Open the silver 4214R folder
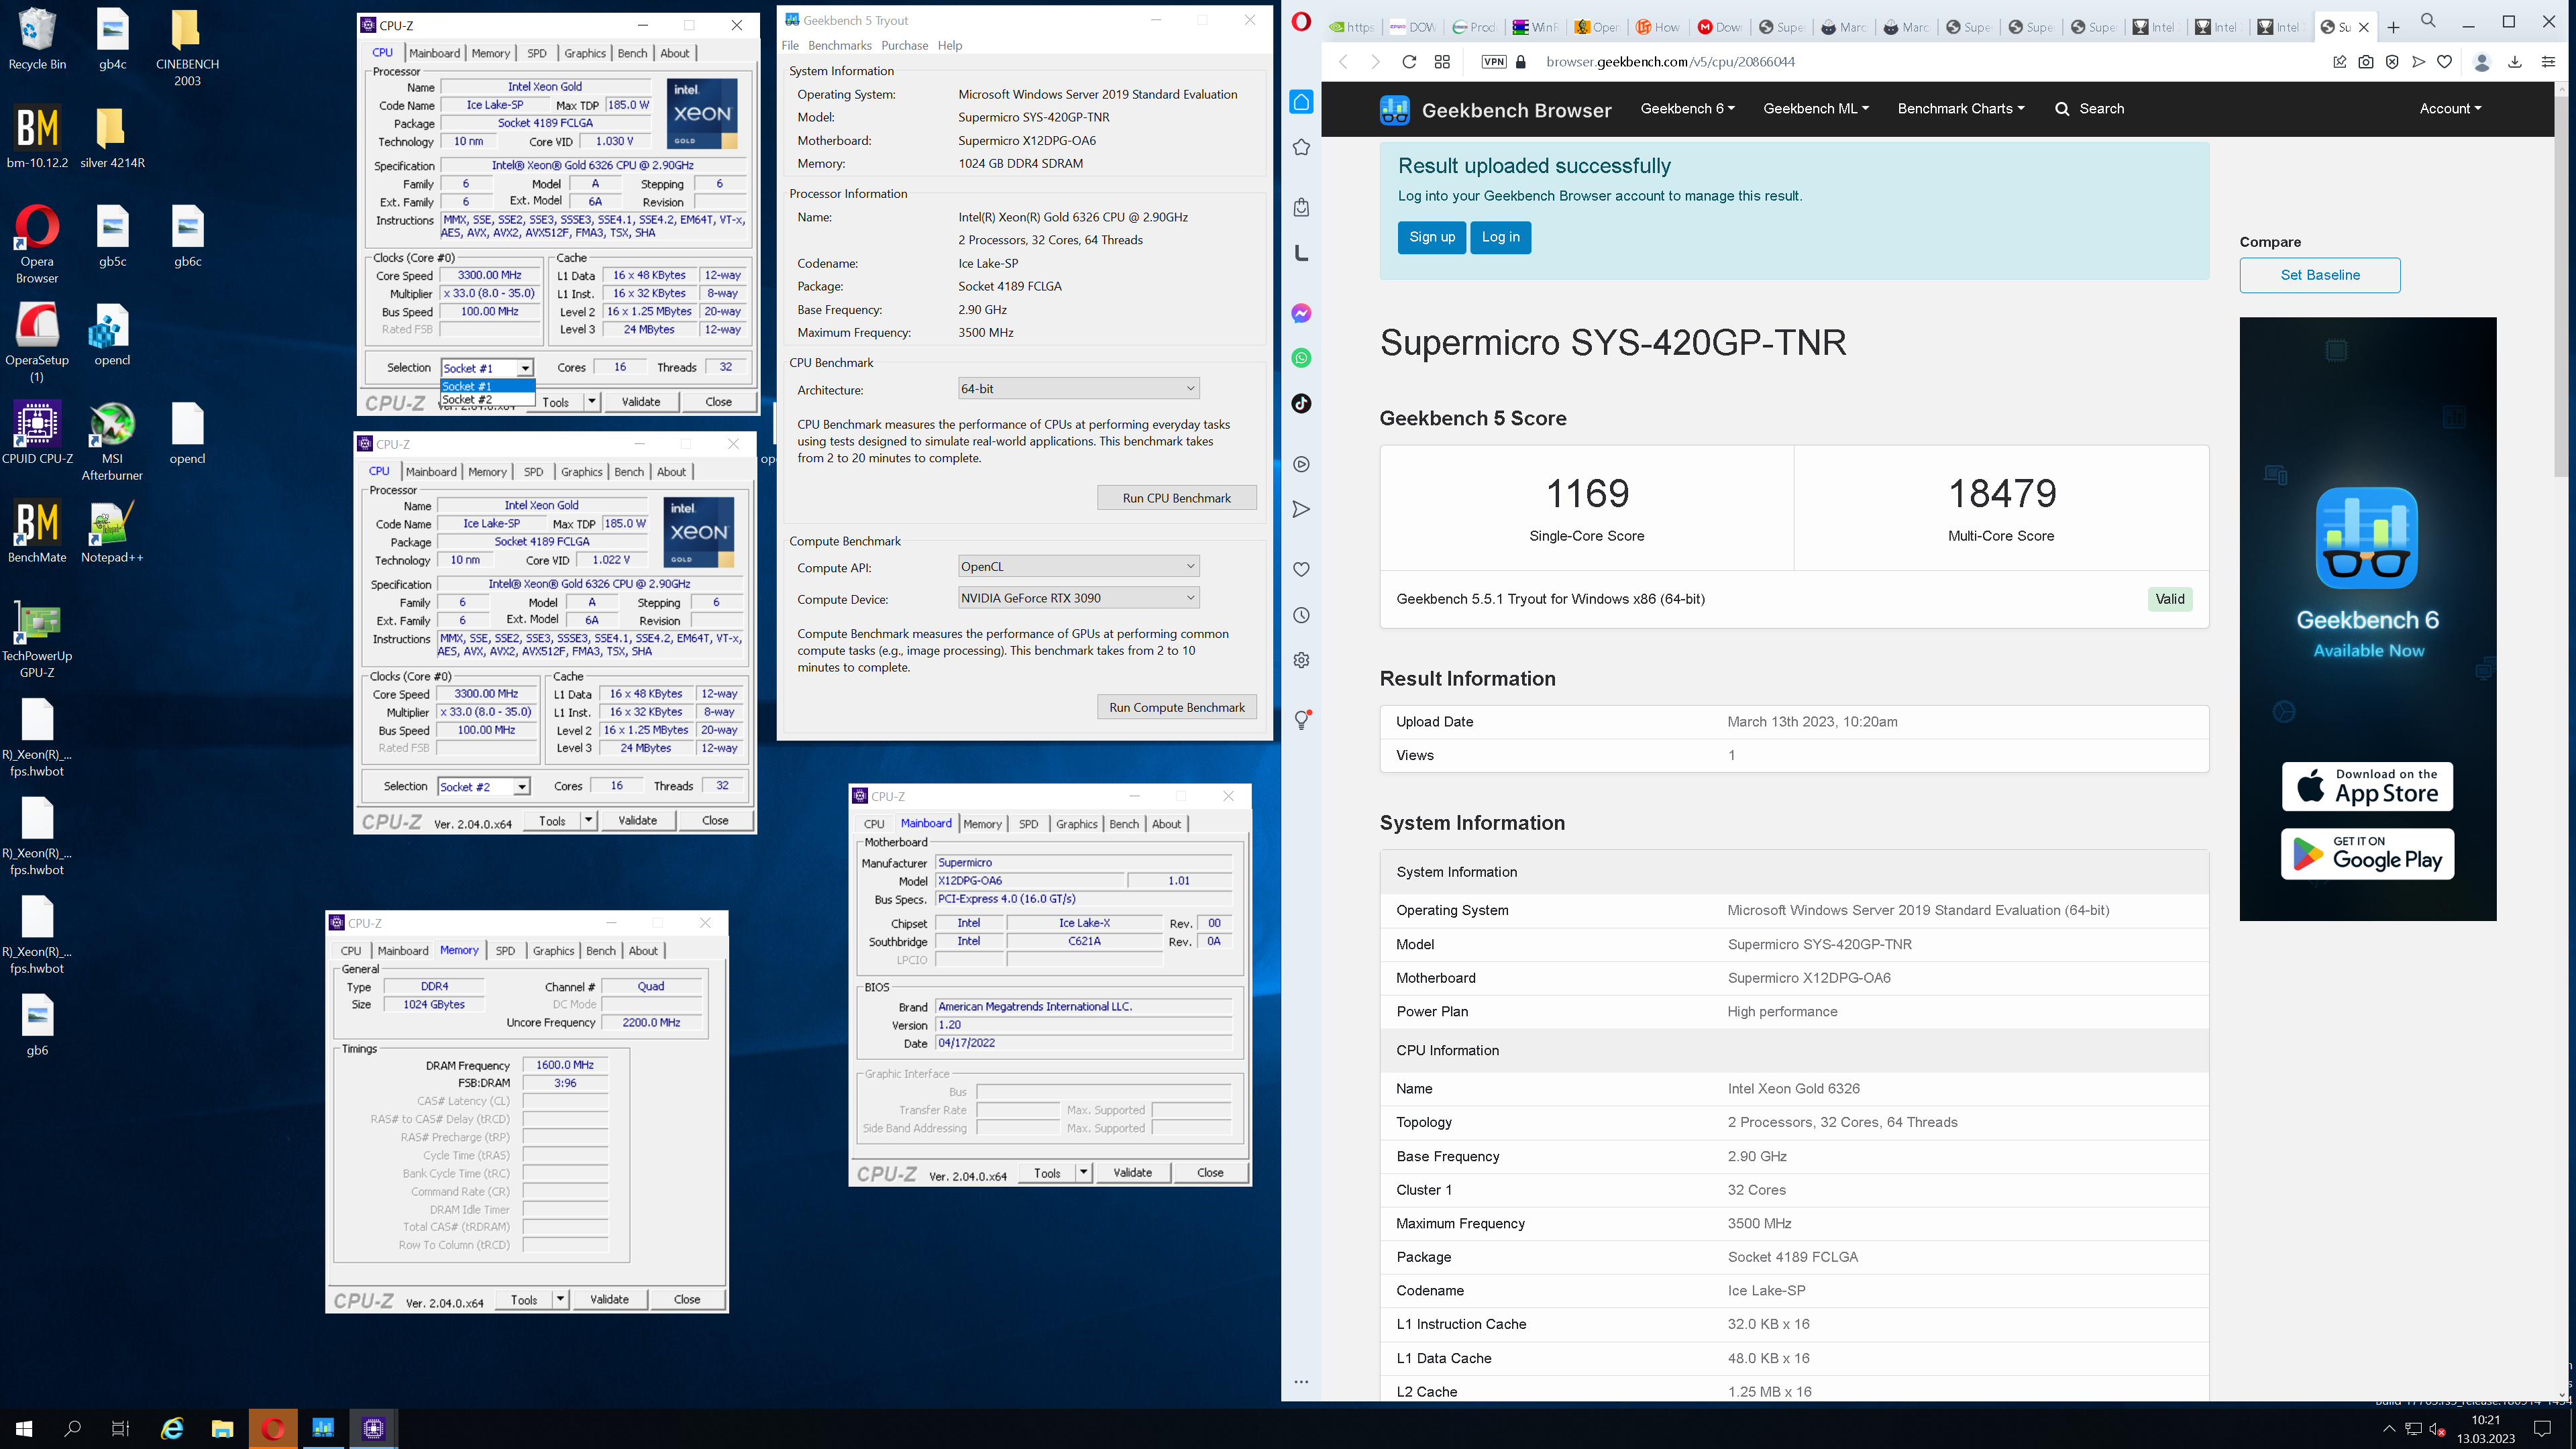 pyautogui.click(x=112, y=137)
